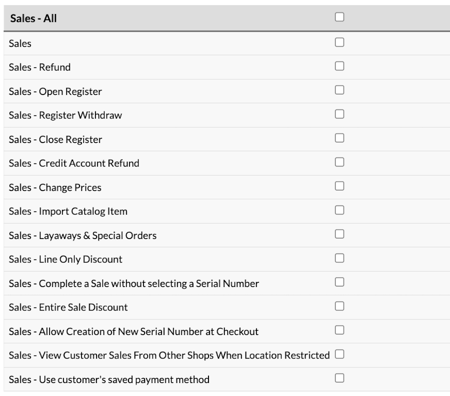
Task: Check Allow Creation of New Serial Number
Action: 339,330
